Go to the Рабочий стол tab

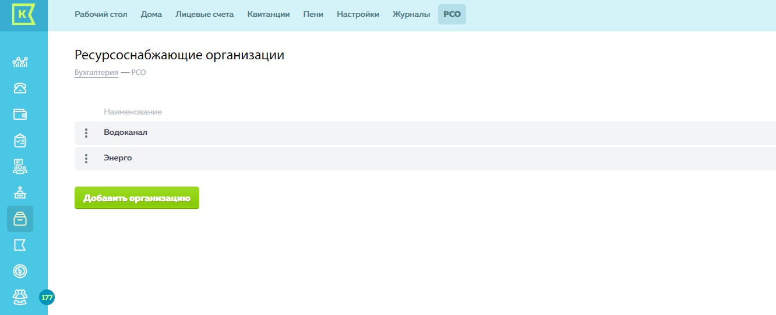[x=101, y=15]
